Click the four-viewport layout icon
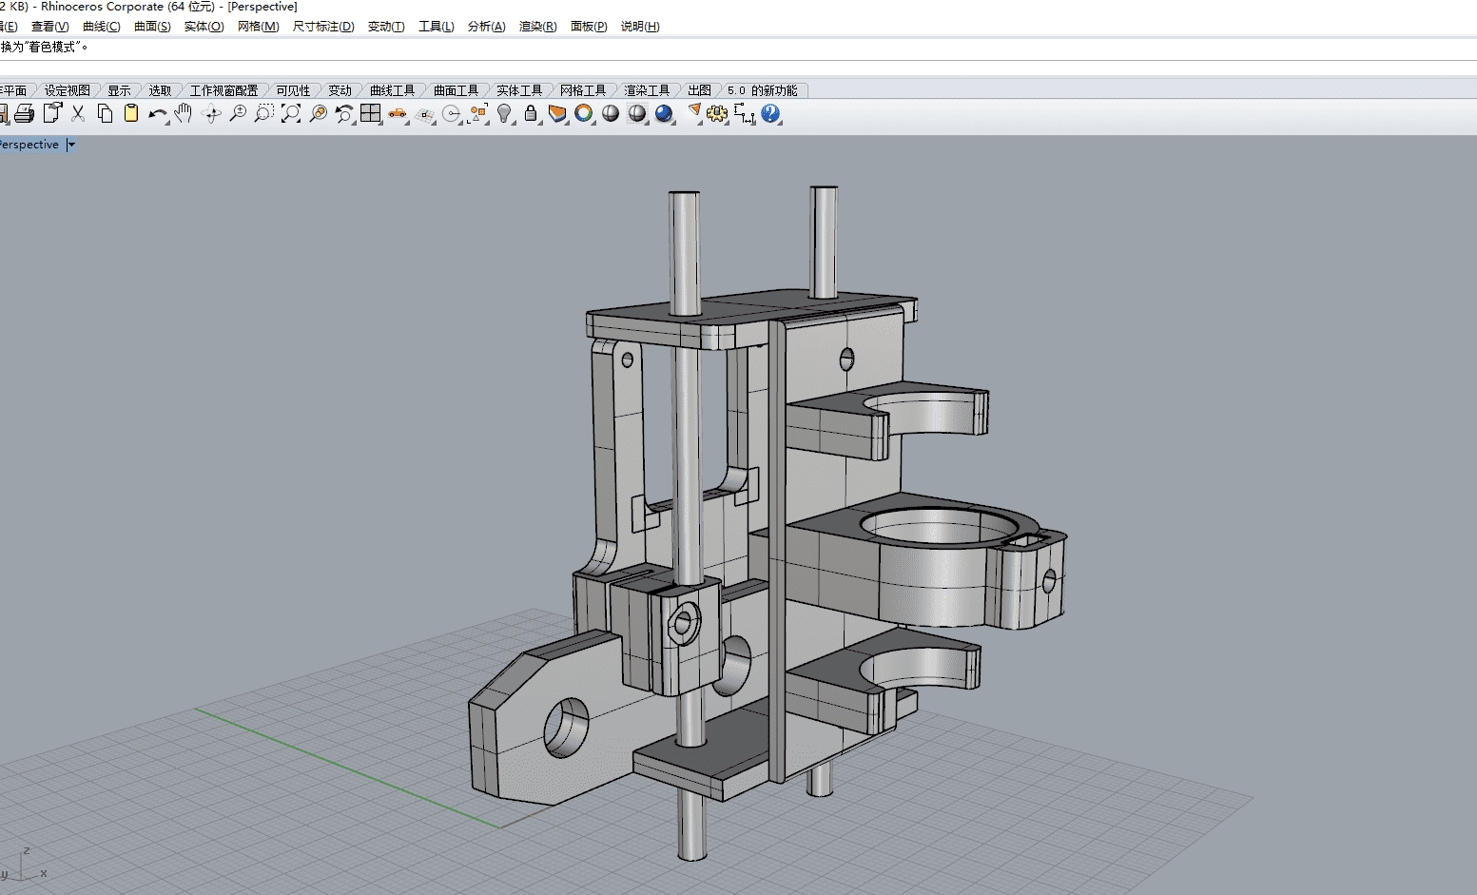Viewport: 1477px width, 895px height. point(370,114)
